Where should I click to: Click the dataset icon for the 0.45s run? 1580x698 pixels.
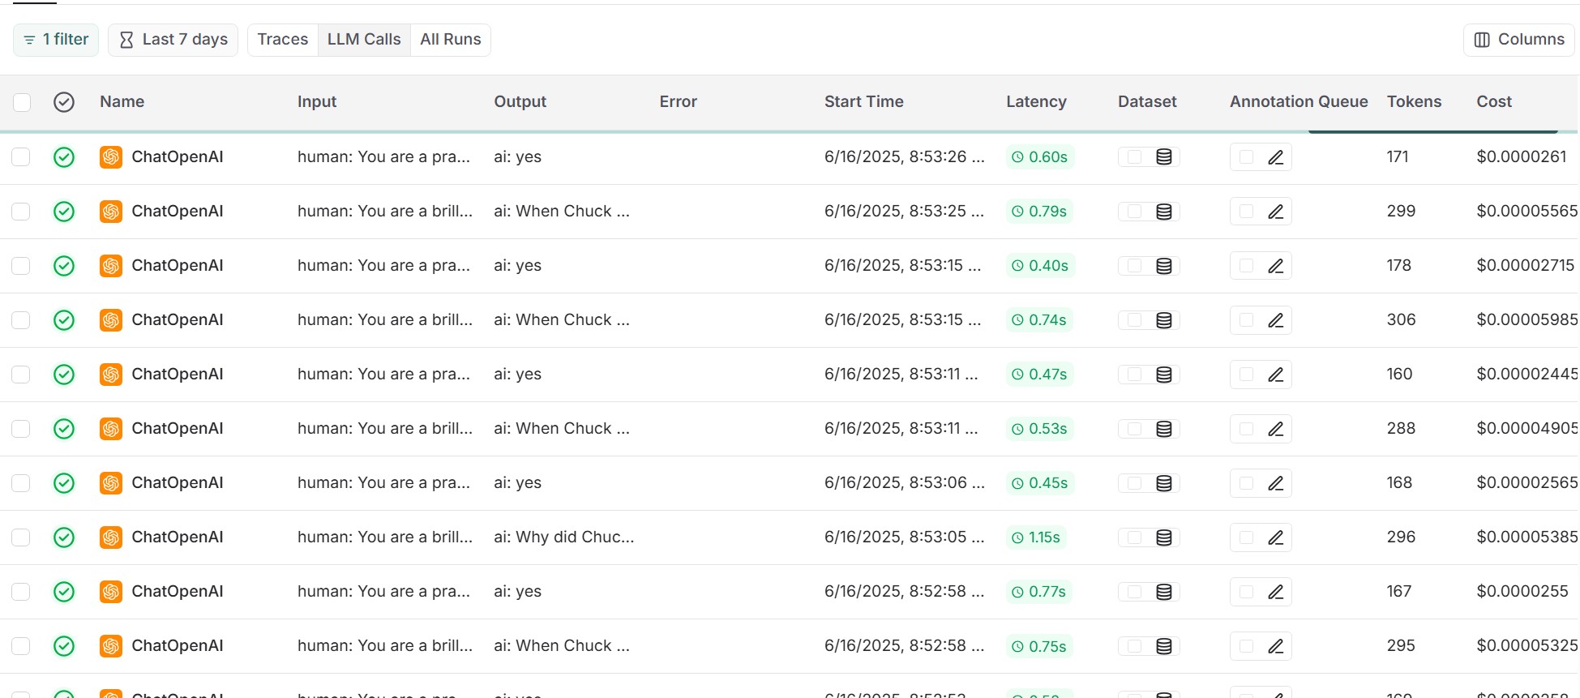tap(1163, 483)
